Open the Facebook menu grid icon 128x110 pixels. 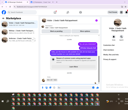tap(121, 12)
